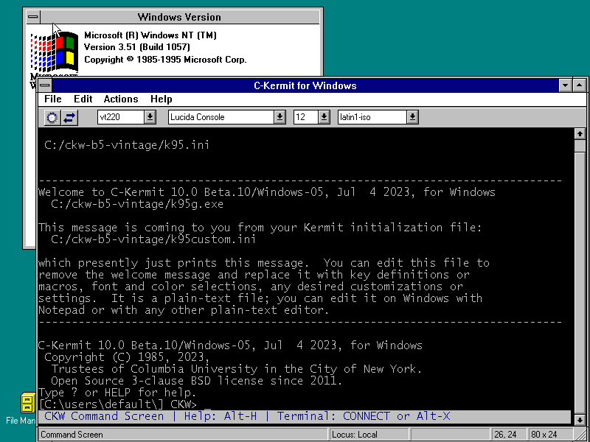Click the CKW> command prompt line

[x=118, y=404]
